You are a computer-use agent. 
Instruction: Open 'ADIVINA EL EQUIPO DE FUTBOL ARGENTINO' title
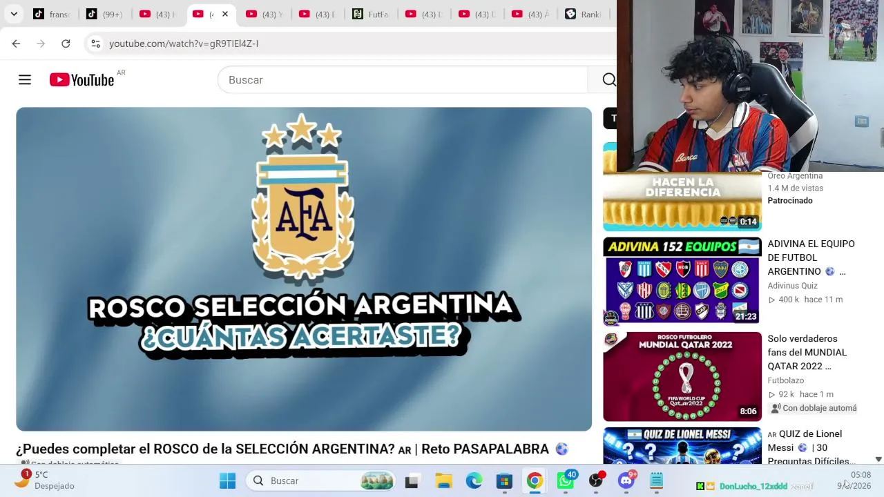[812, 257]
